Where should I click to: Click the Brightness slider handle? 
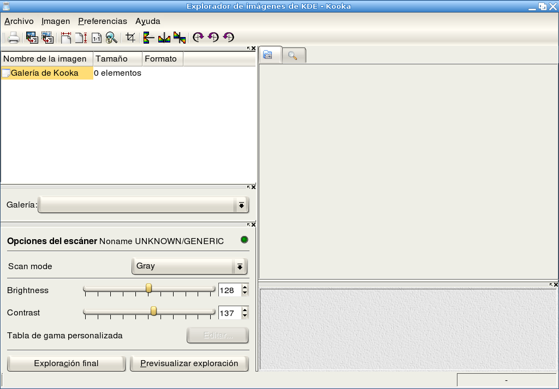148,288
